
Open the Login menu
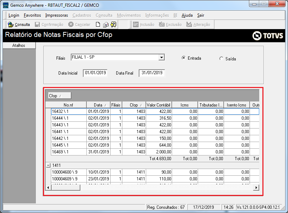[14, 15]
